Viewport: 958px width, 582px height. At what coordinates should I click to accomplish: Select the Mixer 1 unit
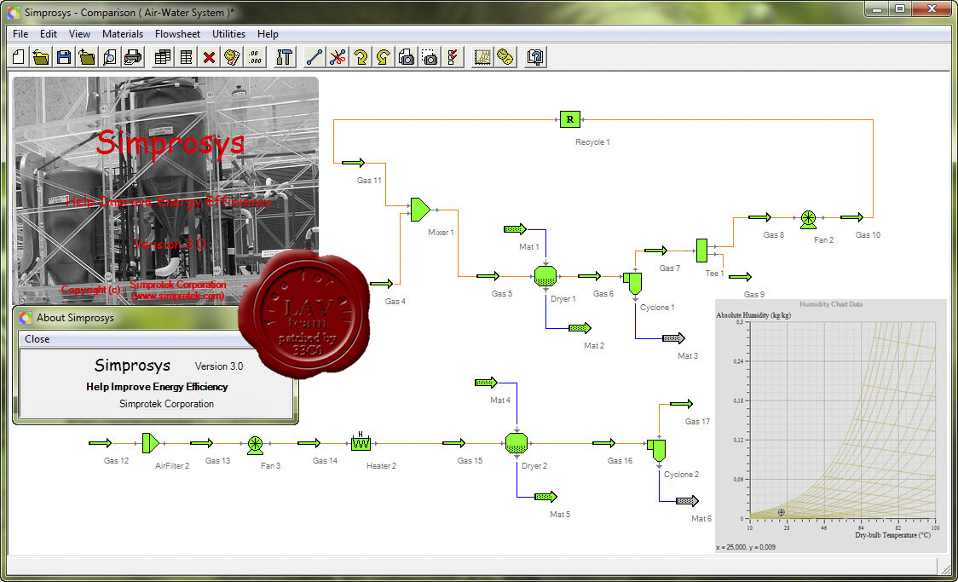tap(419, 210)
